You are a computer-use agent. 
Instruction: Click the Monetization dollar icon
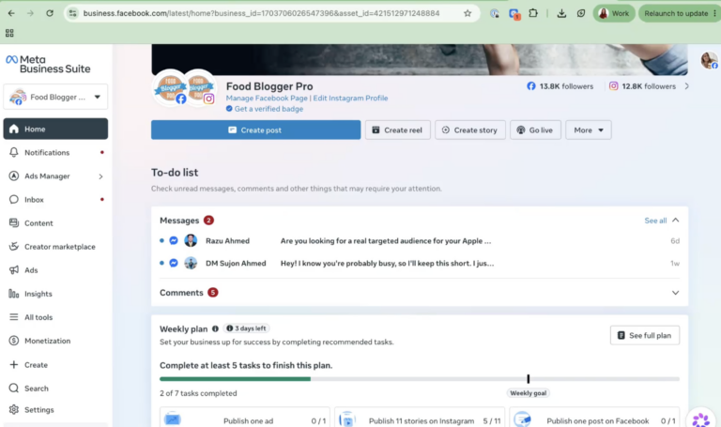pyautogui.click(x=14, y=341)
